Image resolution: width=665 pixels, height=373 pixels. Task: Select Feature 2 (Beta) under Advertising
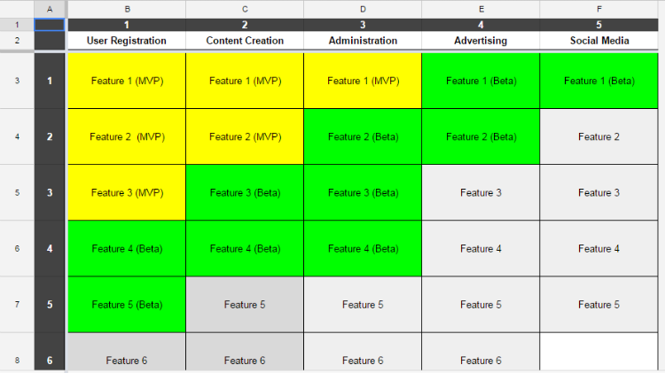pyautogui.click(x=481, y=136)
